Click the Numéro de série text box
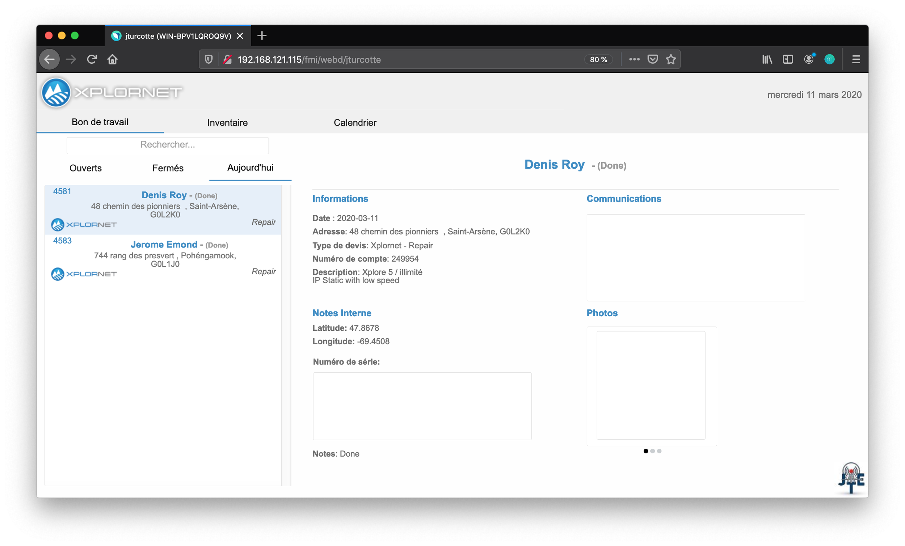 click(x=422, y=406)
